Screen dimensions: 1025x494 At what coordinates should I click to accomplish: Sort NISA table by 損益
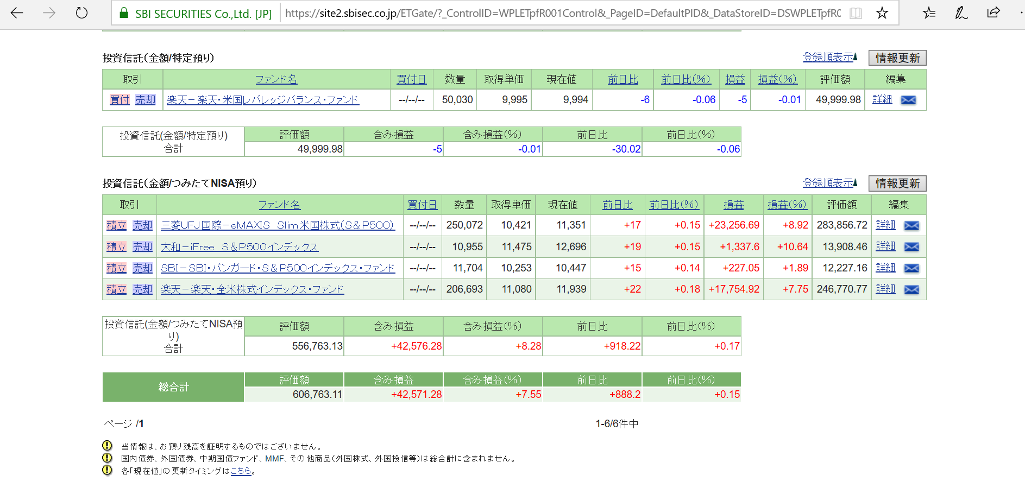click(x=733, y=205)
